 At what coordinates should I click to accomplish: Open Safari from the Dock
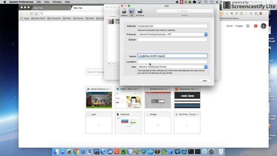pyautogui.click(x=83, y=152)
